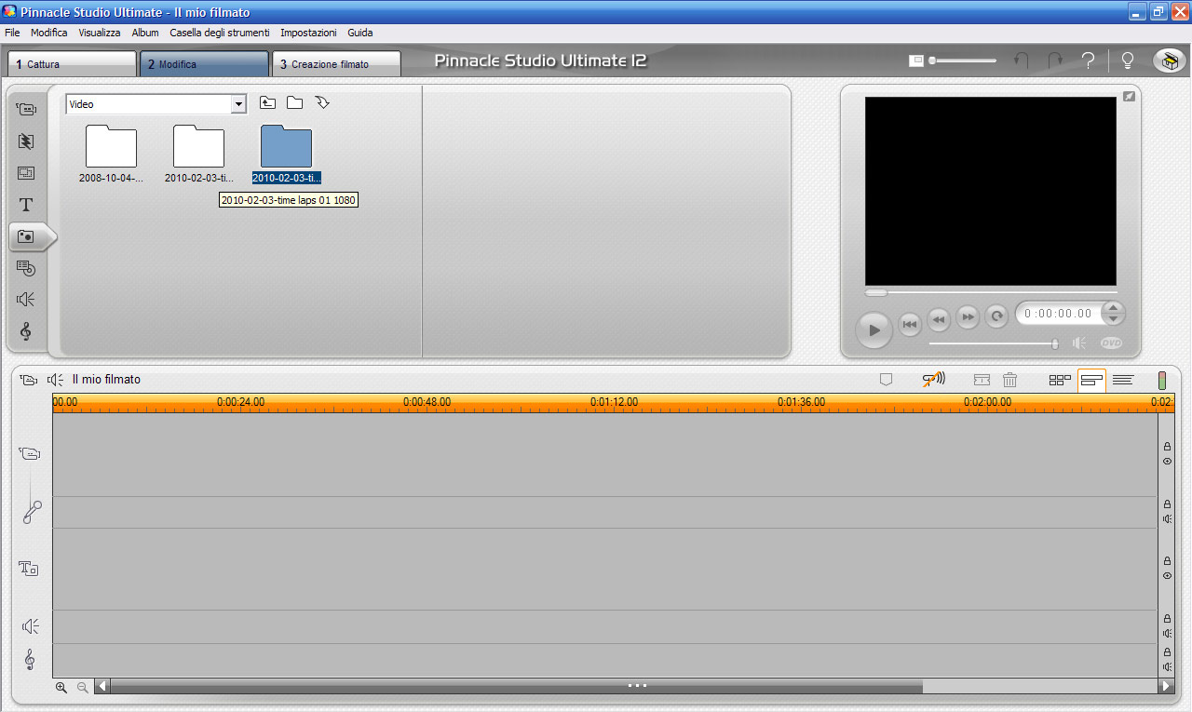Click the preview scrubber bar
This screenshot has height=712, width=1192.
[x=991, y=292]
